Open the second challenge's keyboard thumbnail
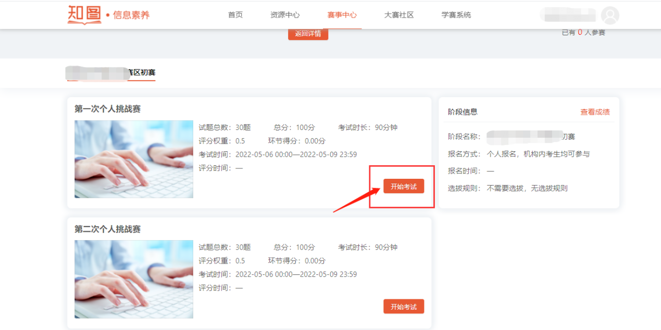This screenshot has width=661, height=330. [134, 279]
